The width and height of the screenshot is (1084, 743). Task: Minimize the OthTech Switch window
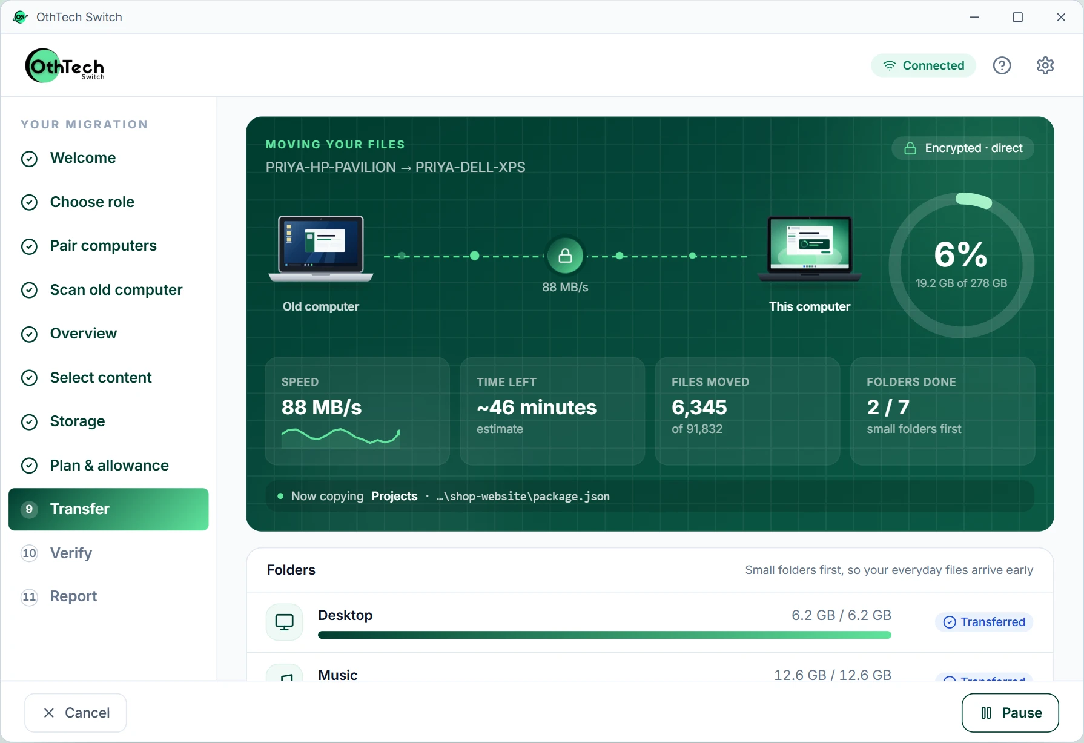coord(974,17)
